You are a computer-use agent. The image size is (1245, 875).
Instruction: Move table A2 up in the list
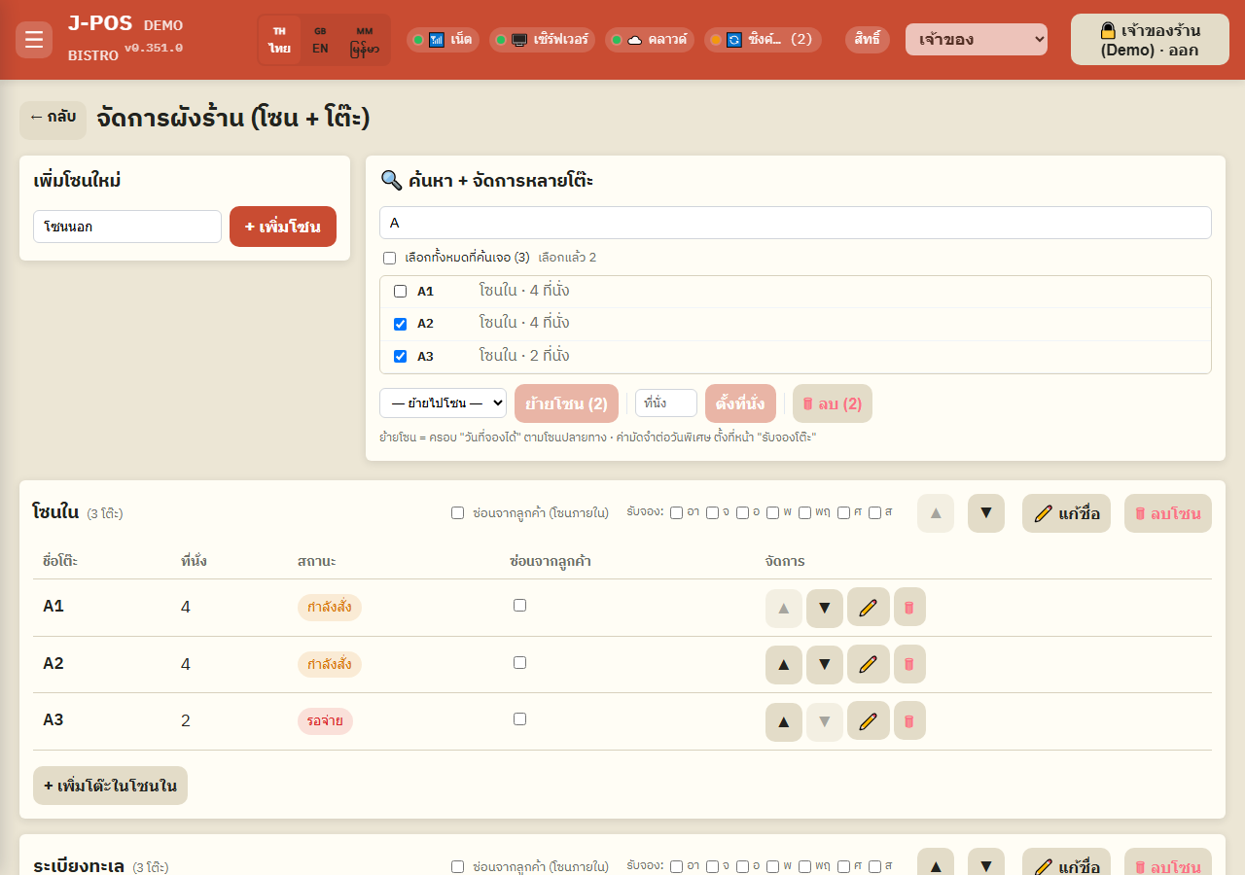784,665
